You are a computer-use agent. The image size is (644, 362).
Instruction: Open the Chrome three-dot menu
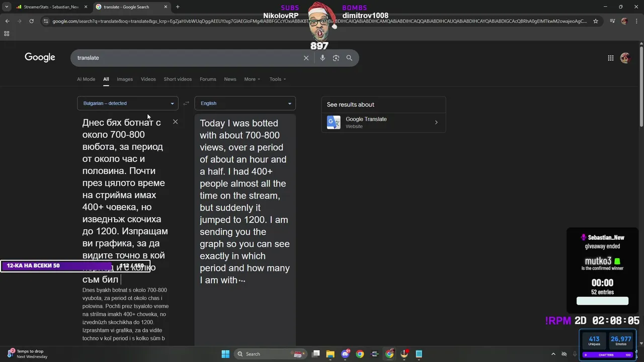636,21
